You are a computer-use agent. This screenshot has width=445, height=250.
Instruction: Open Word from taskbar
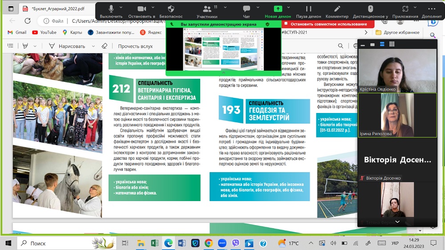[182, 243]
